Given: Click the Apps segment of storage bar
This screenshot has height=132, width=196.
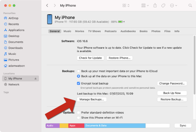Looking at the screenshot, I should click(76, 126).
